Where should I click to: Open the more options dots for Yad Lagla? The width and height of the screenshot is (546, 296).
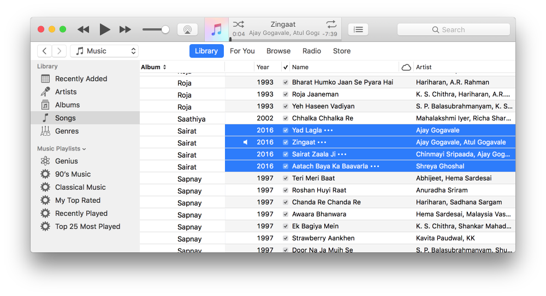click(328, 130)
